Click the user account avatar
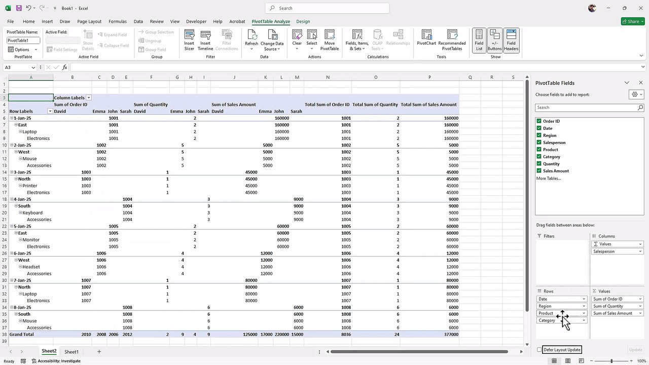The image size is (649, 365). (x=592, y=8)
